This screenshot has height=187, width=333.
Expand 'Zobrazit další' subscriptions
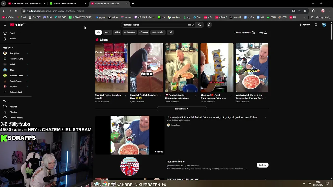16,92
